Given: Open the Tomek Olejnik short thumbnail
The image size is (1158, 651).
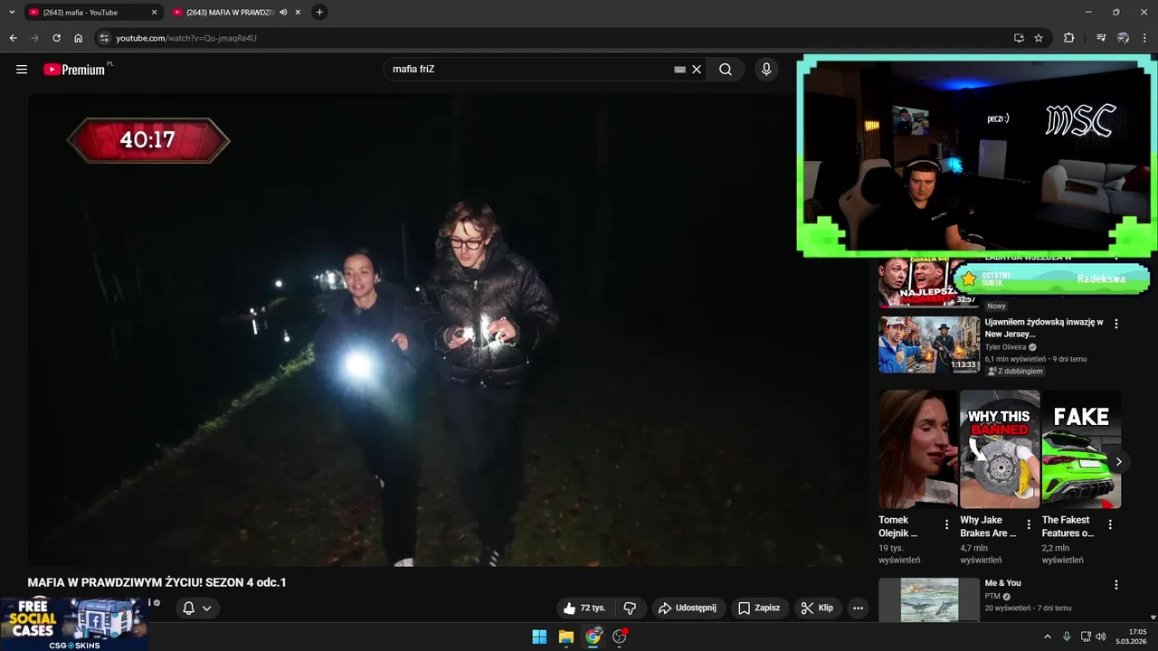Looking at the screenshot, I should point(917,449).
